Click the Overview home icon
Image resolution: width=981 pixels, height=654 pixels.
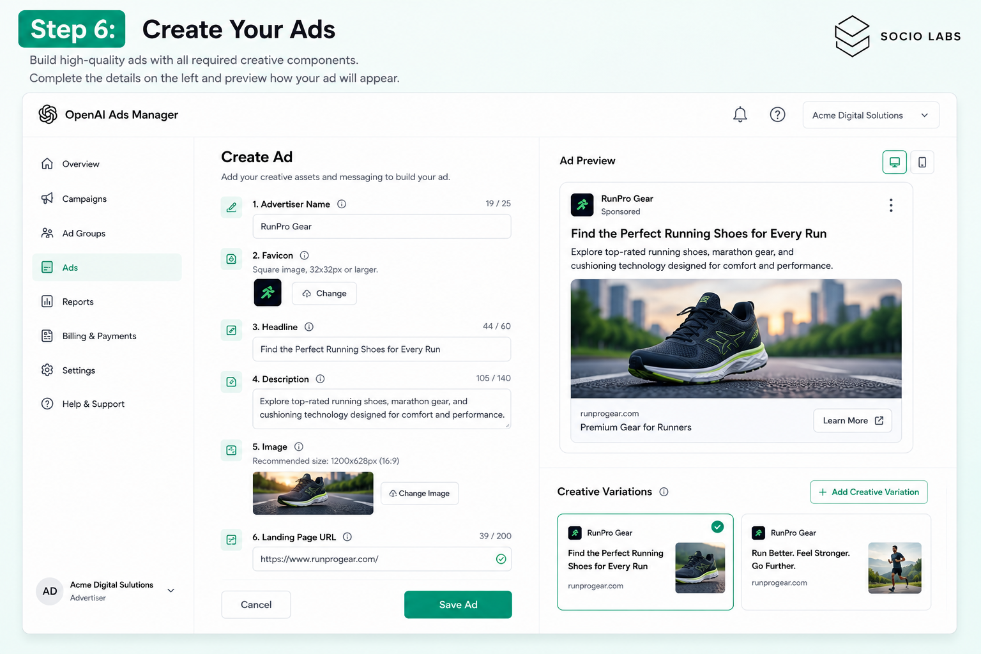[47, 163]
